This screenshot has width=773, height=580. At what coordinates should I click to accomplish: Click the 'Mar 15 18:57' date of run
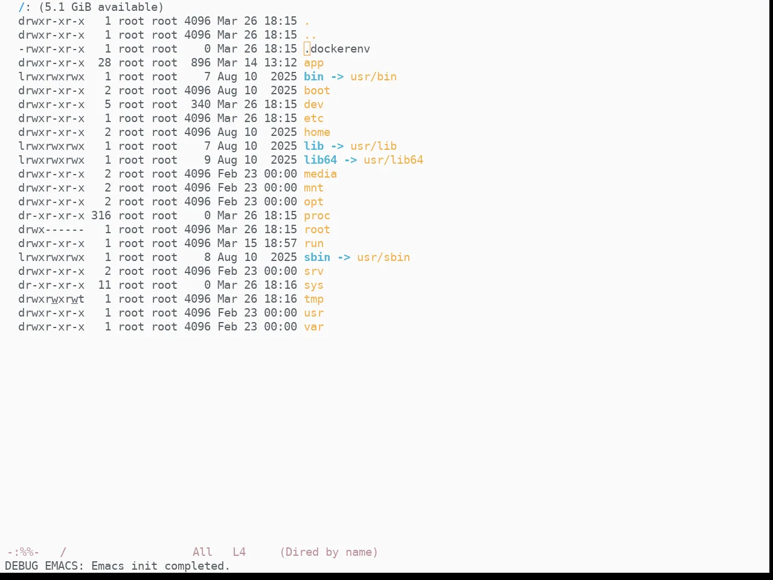pos(257,243)
